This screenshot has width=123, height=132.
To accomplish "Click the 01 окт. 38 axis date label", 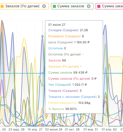I will 72,129.
